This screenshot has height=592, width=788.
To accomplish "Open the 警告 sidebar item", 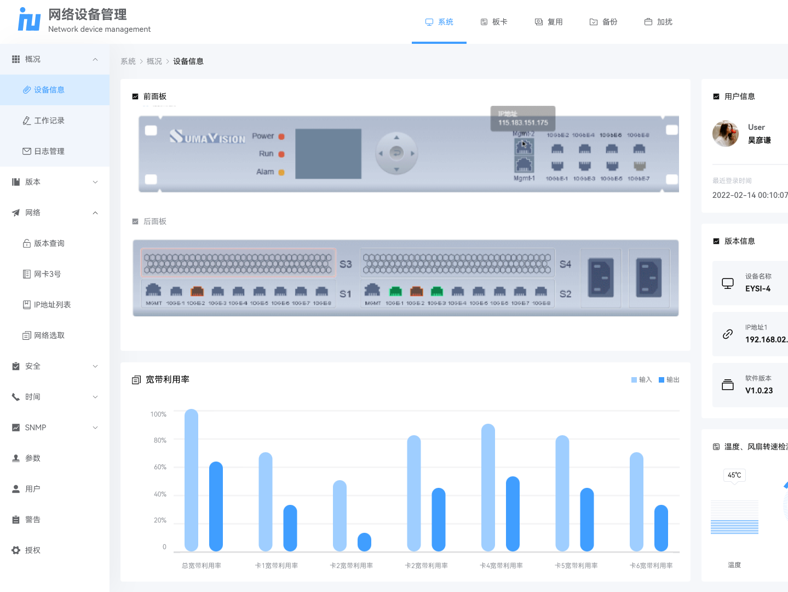I will click(55, 520).
